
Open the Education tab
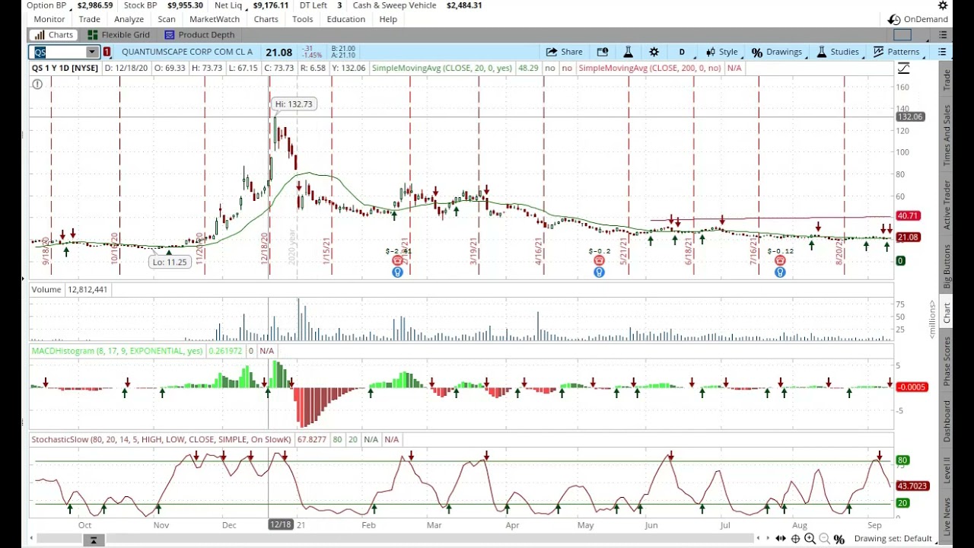[345, 19]
